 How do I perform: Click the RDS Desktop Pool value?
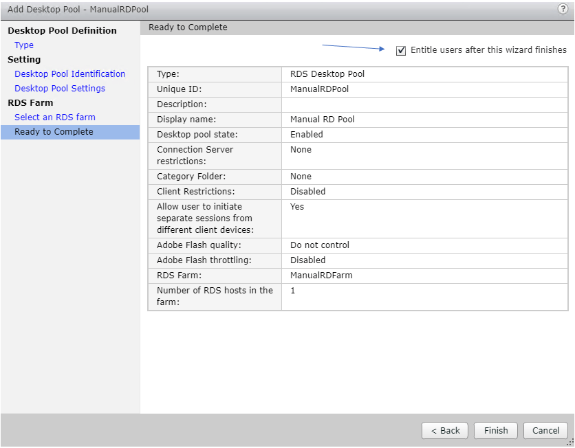327,74
